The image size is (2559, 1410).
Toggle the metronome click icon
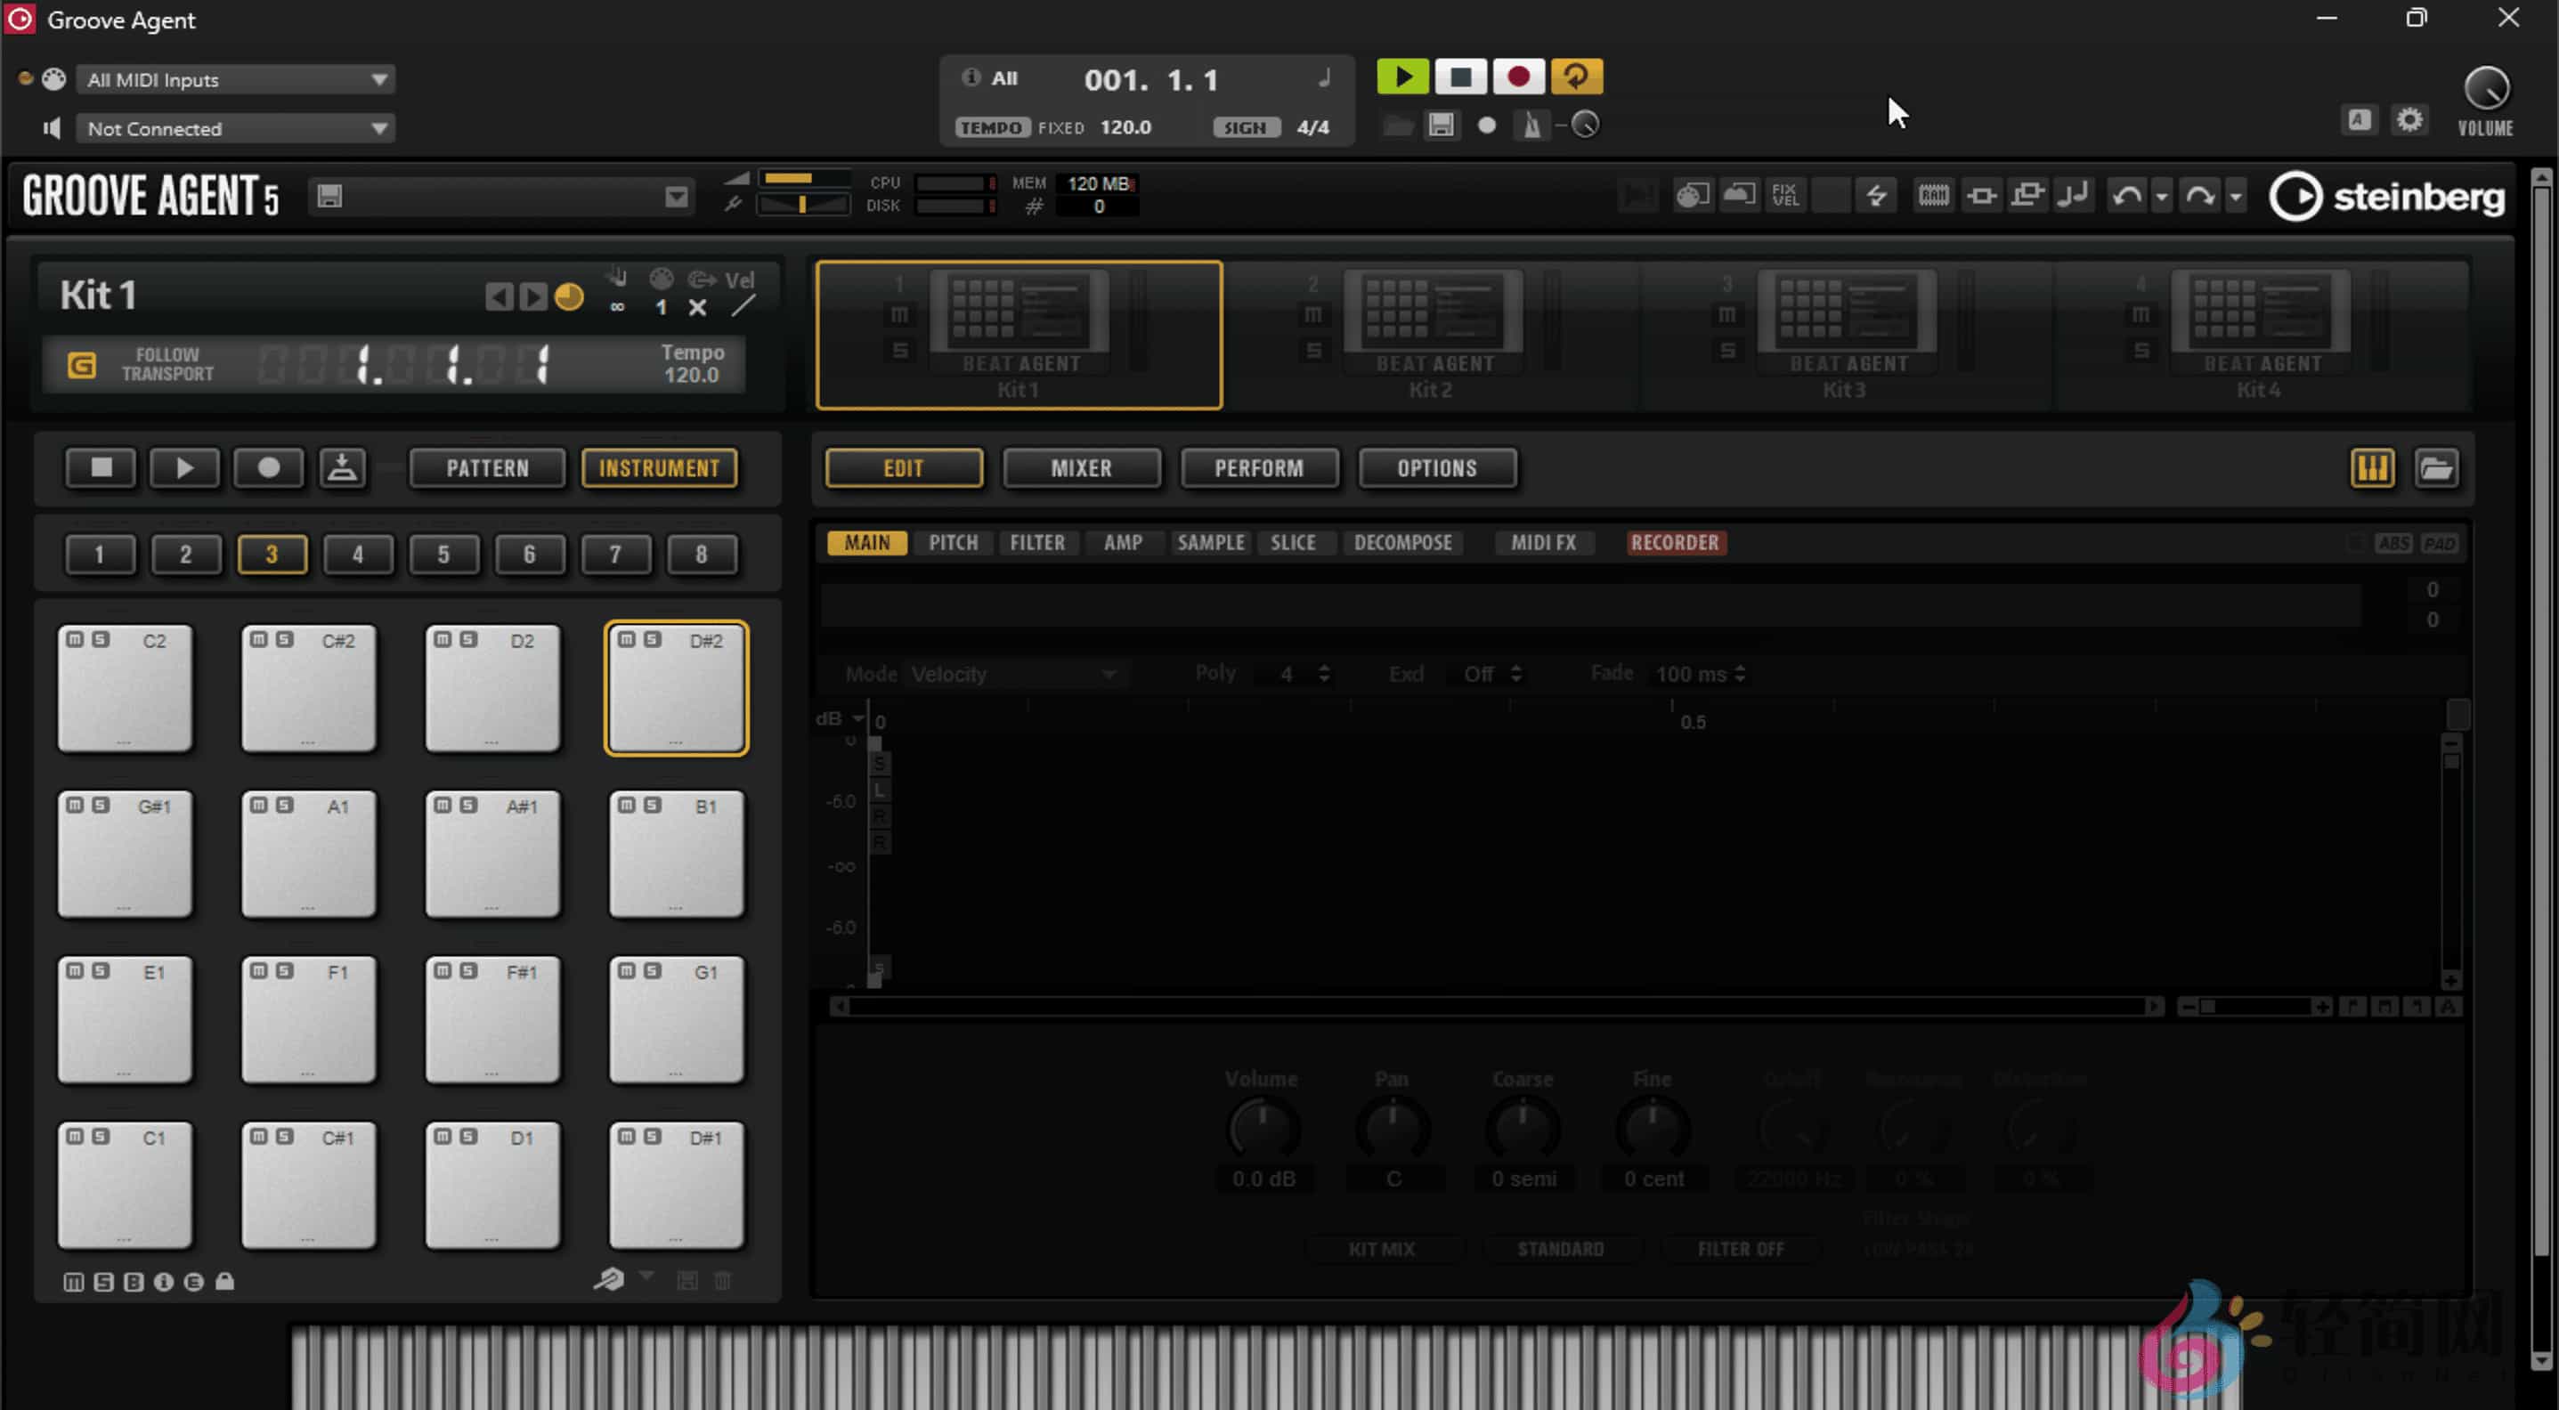(1531, 126)
